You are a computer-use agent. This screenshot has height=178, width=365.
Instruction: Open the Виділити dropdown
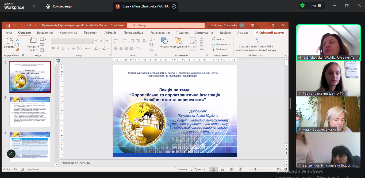[x=220, y=49]
